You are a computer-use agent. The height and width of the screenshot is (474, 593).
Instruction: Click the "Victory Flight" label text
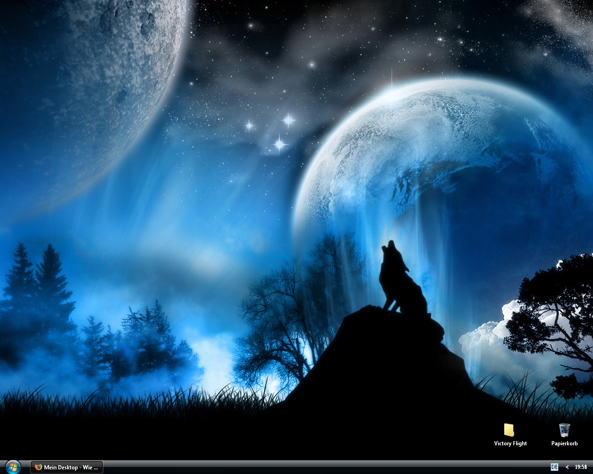(x=510, y=443)
